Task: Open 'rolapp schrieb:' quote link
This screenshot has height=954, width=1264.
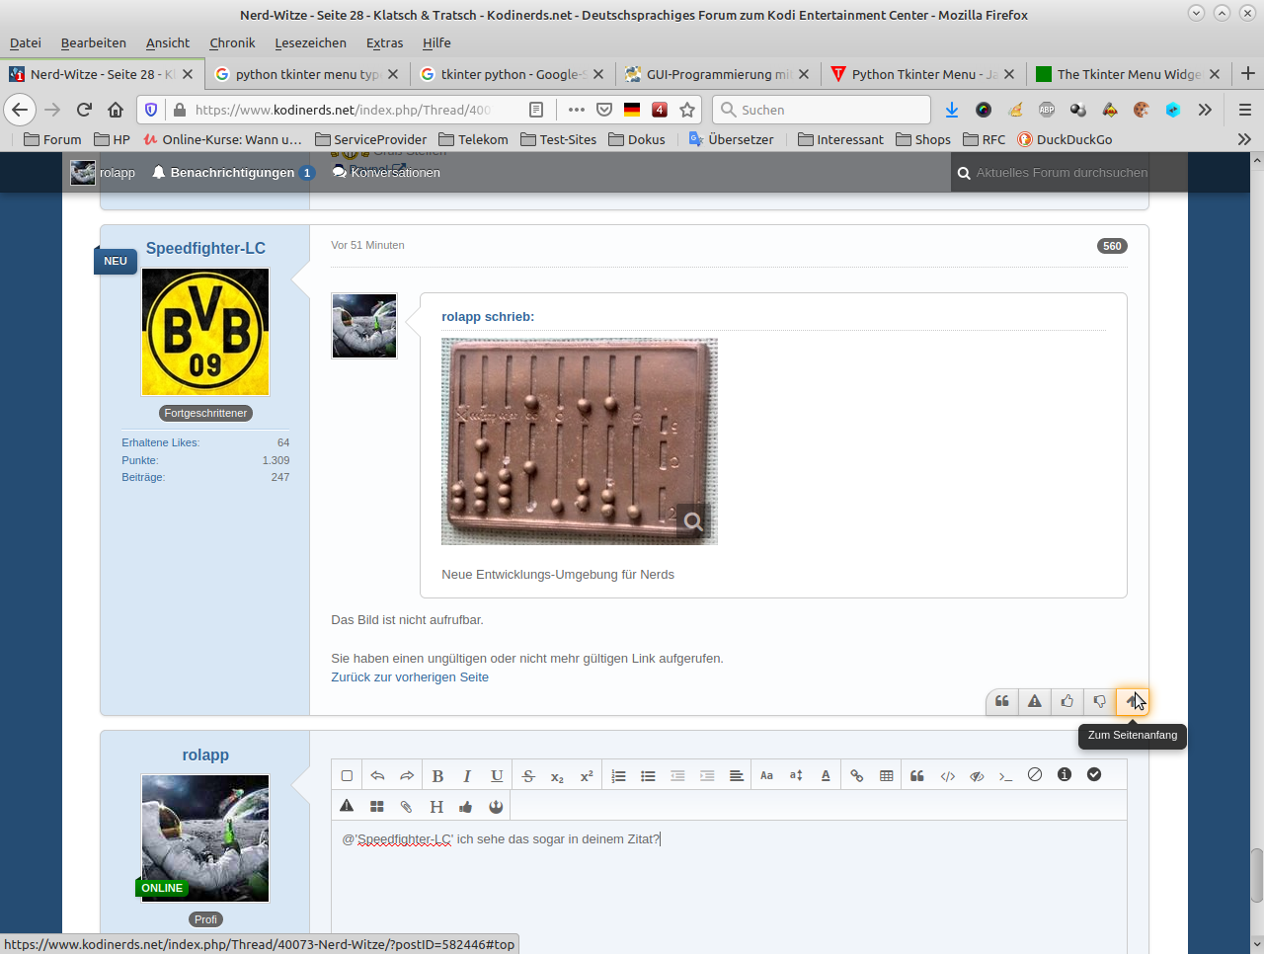Action: tap(488, 317)
